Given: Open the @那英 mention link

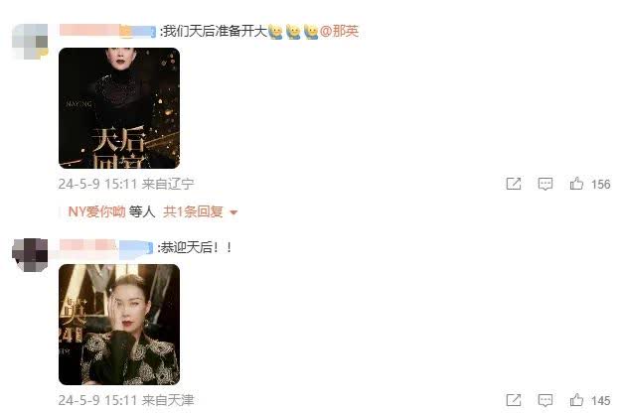Looking at the screenshot, I should click(339, 31).
